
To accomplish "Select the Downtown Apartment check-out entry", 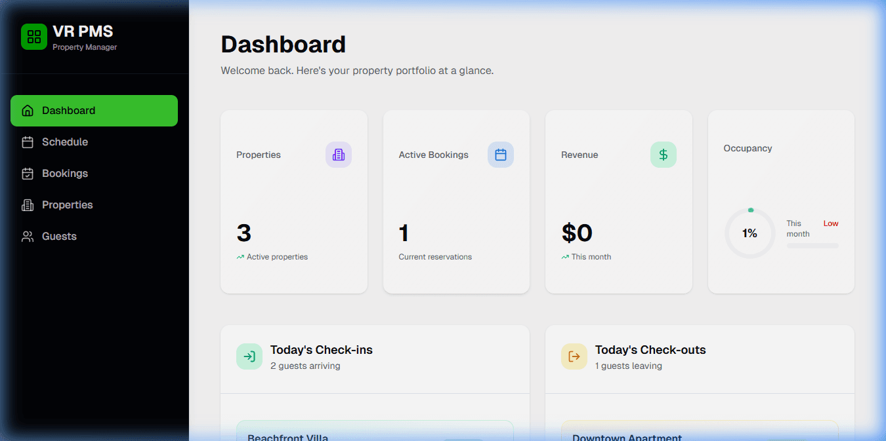I will tap(627, 436).
